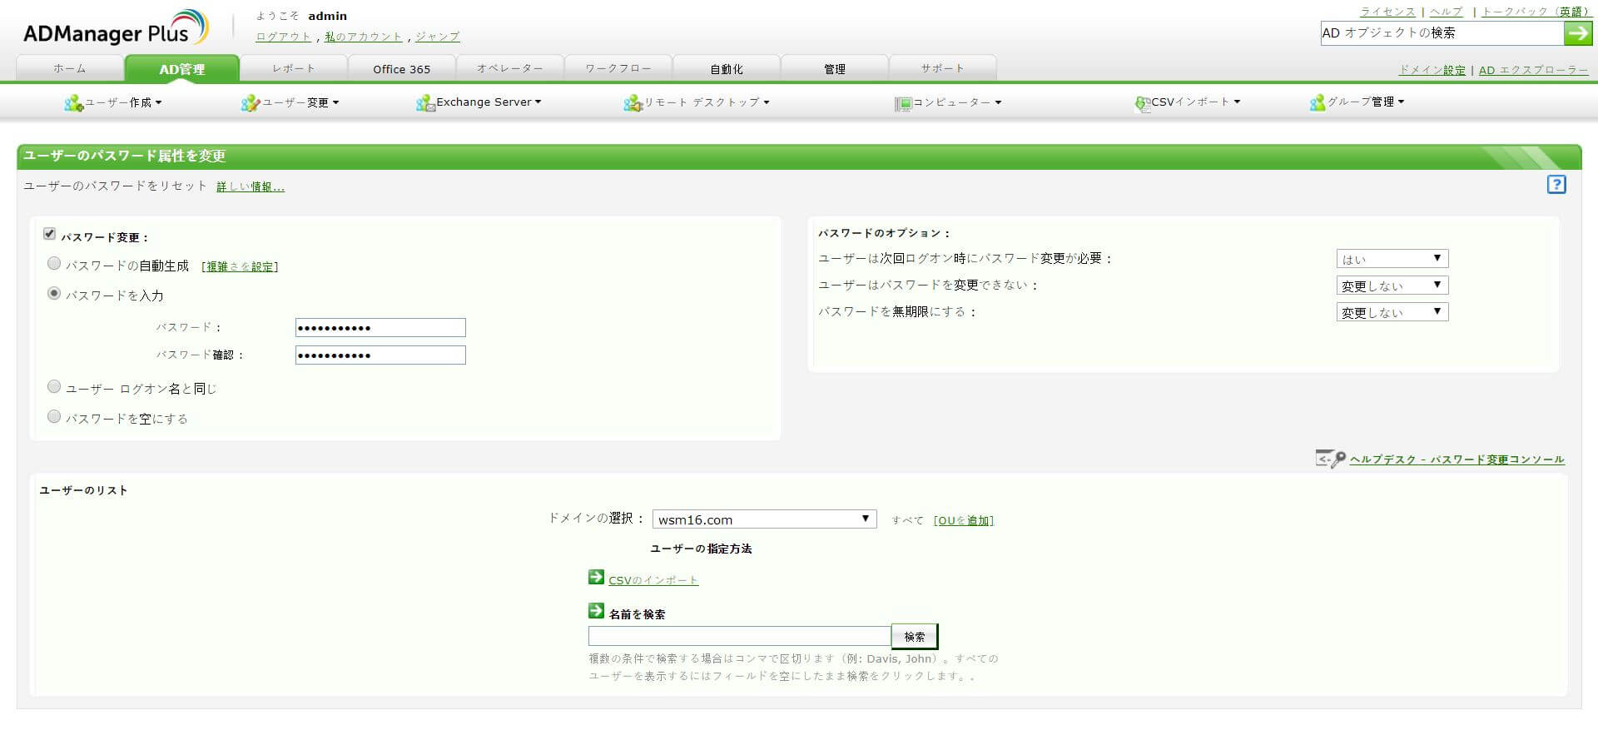Click the AD オブジェクトの検索 field

click(x=1442, y=33)
